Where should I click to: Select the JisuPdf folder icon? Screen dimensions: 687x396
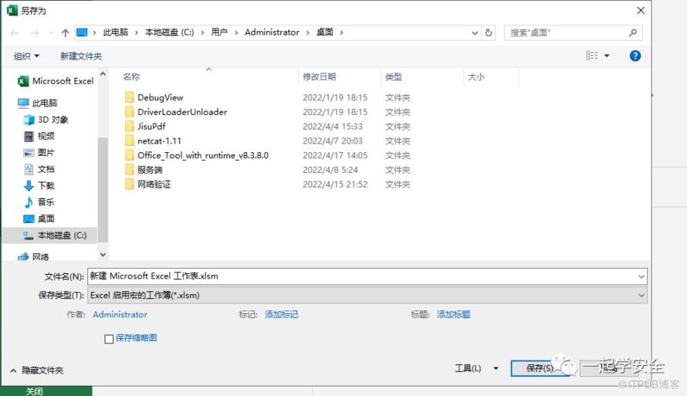point(129,126)
